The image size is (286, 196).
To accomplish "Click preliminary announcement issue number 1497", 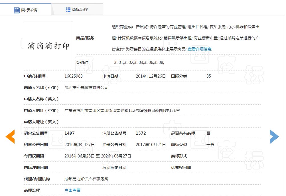I will coord(70,133).
